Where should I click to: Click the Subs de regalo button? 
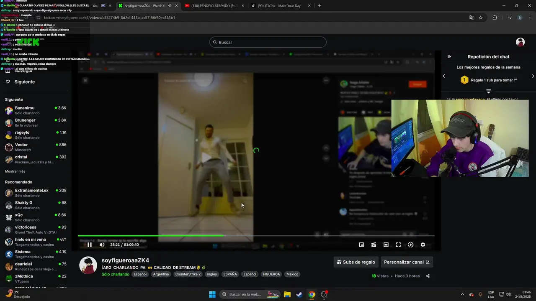356,262
